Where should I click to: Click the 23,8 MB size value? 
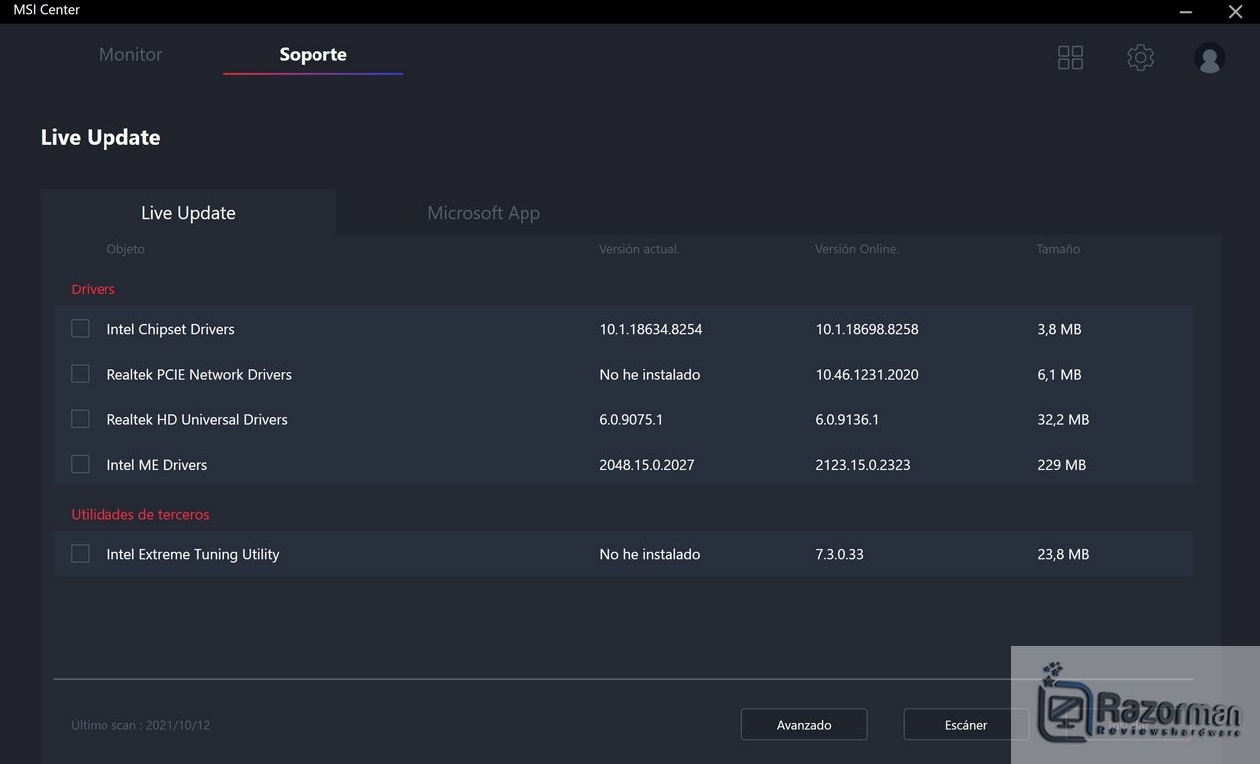pyautogui.click(x=1063, y=555)
